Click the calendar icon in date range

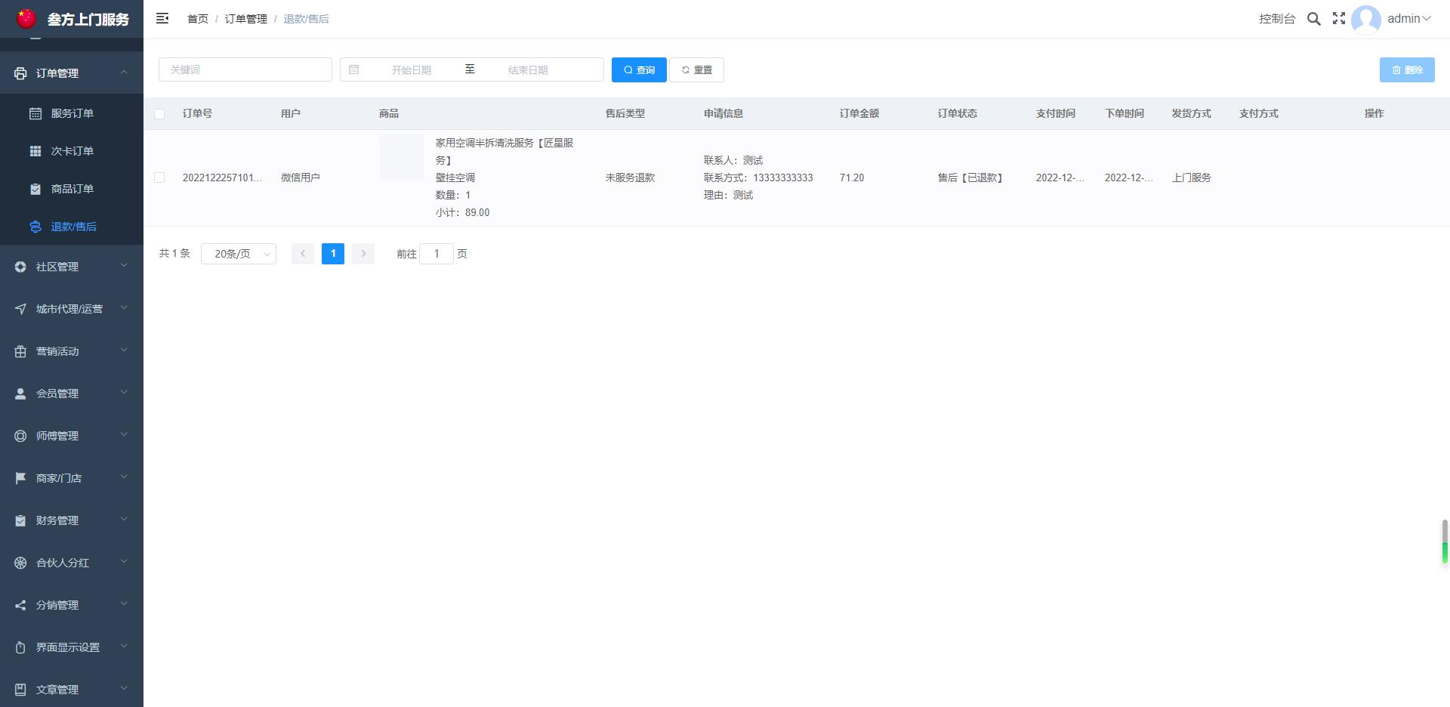pos(353,69)
